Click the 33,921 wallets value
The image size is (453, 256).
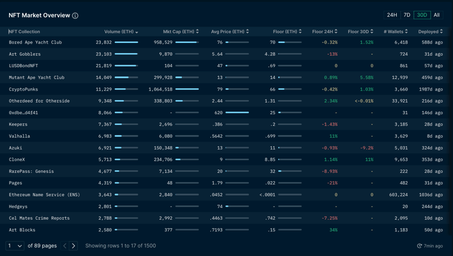click(400, 101)
